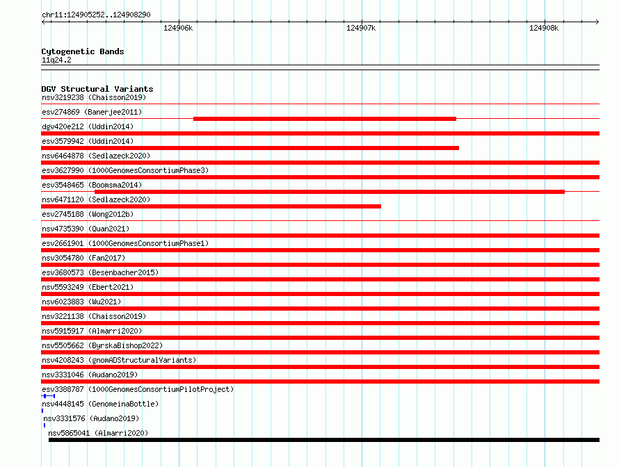
Task: Click the right arrowhead of the ruler
Action: pos(597,22)
